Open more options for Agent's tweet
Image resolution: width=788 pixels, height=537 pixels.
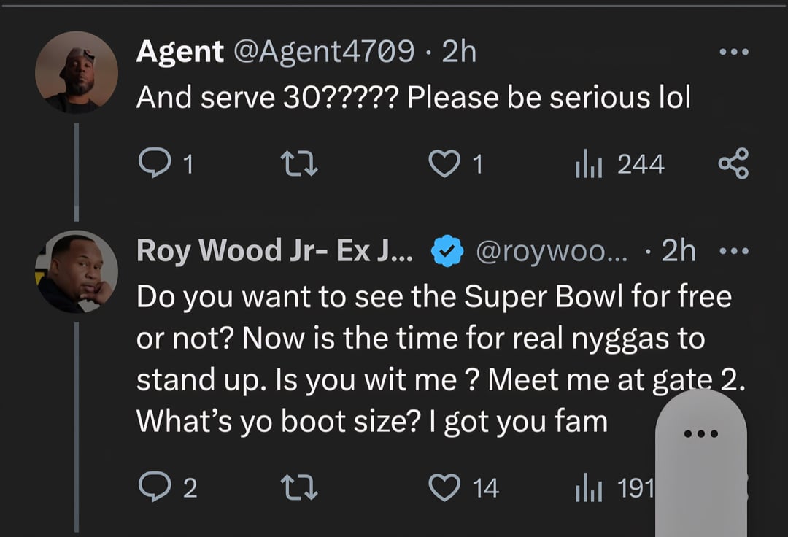(x=733, y=53)
